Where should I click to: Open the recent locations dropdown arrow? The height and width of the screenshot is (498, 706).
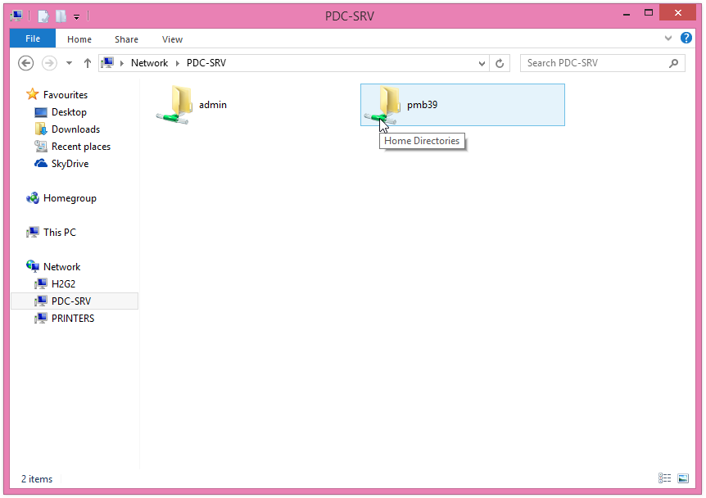pyautogui.click(x=69, y=63)
